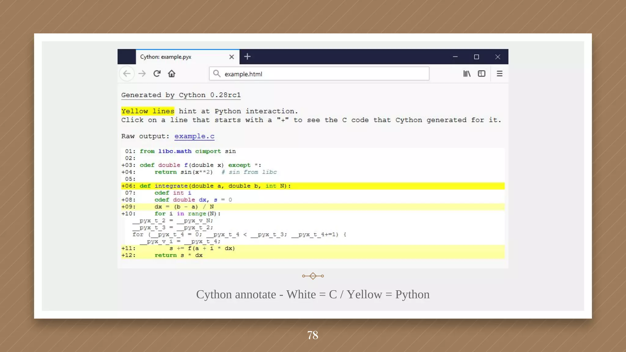Go back with the browser back arrow
This screenshot has width=626, height=352.
pyautogui.click(x=127, y=74)
